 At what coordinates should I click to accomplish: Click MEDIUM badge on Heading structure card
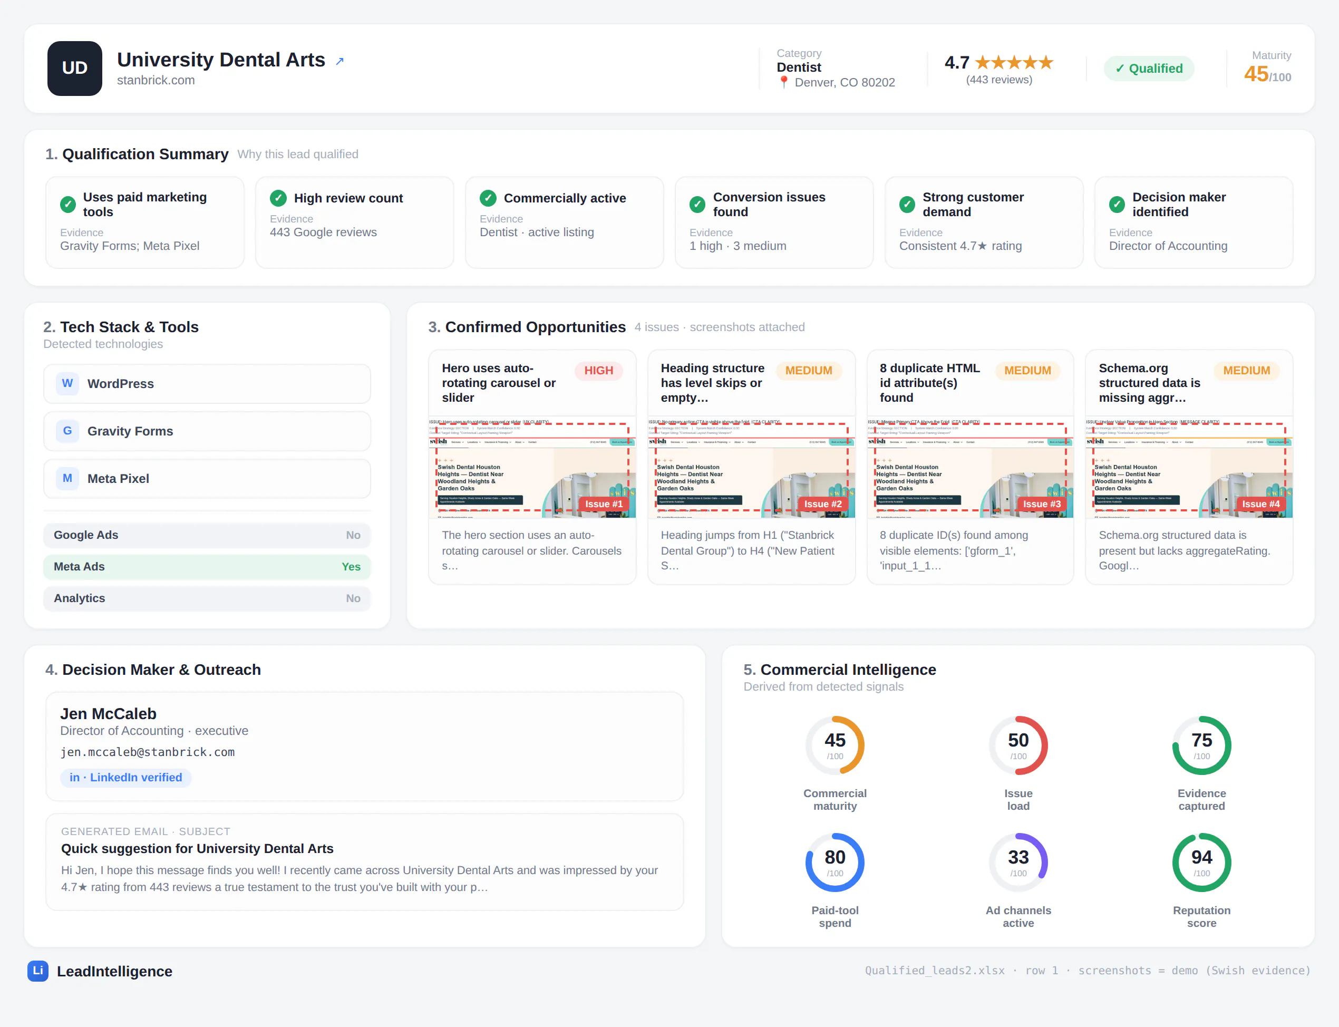(x=809, y=371)
